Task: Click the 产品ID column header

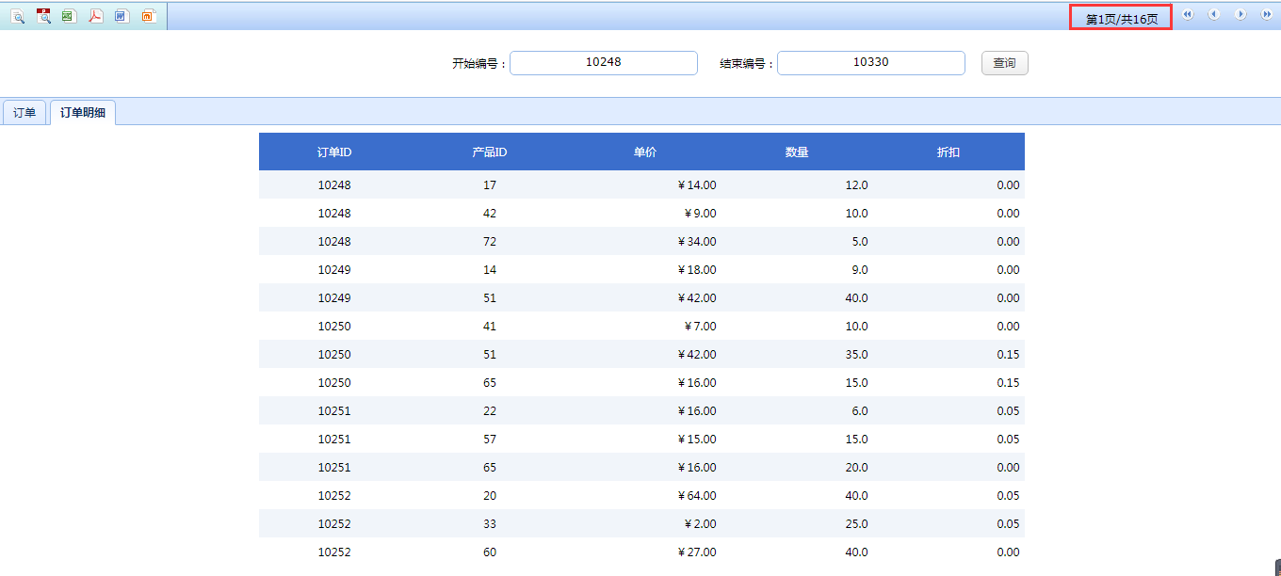Action: (x=490, y=152)
